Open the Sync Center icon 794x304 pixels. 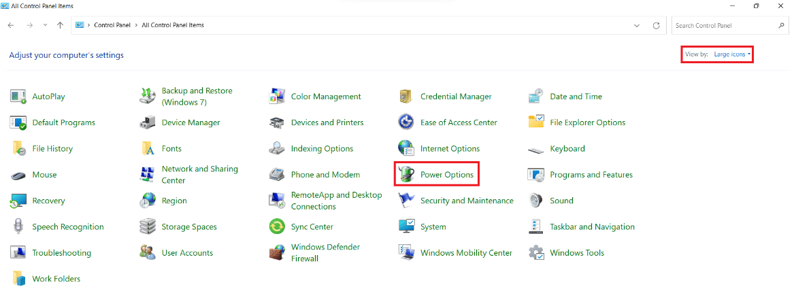pyautogui.click(x=277, y=226)
